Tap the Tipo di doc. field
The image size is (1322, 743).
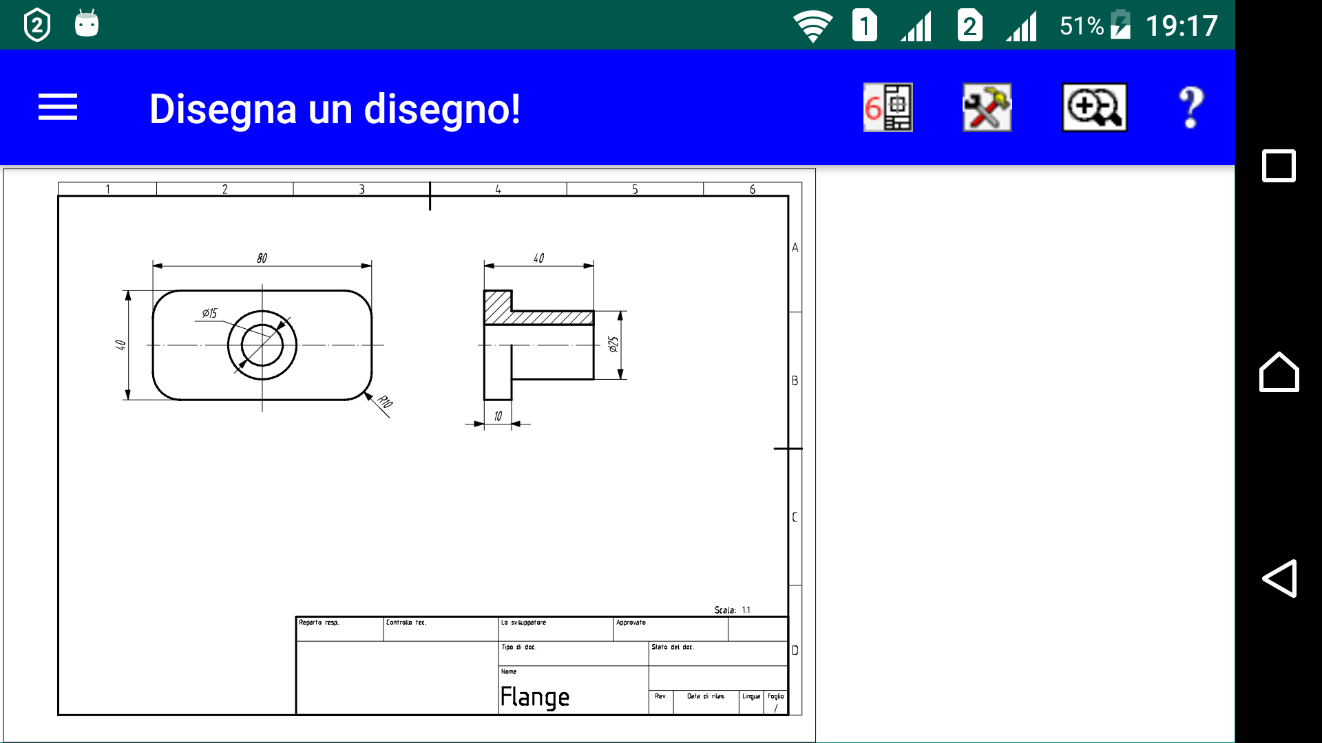coord(573,654)
